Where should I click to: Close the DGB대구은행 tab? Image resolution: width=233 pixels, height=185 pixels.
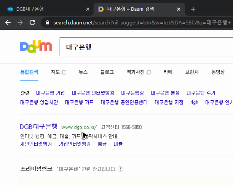tap(88, 9)
